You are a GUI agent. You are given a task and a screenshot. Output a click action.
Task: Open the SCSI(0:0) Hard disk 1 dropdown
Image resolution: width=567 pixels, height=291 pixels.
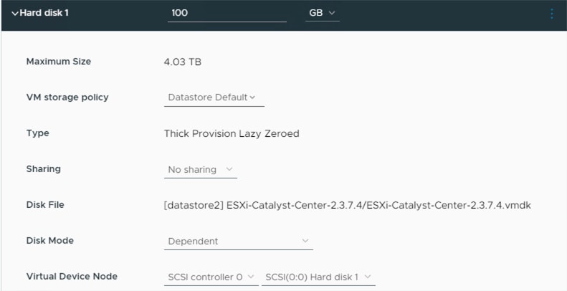click(x=318, y=277)
